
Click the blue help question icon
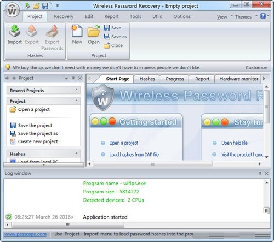[262, 16]
